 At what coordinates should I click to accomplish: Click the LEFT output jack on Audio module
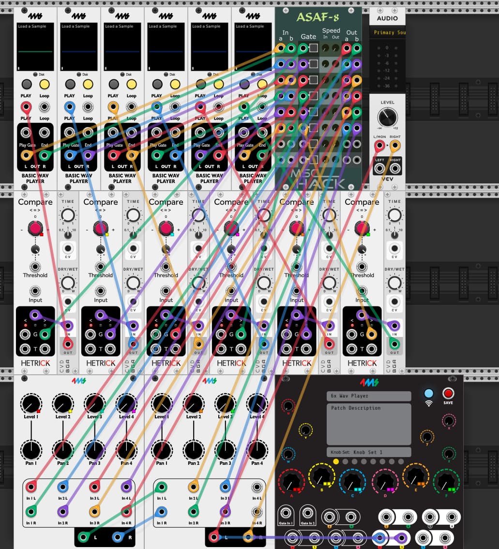380,168
